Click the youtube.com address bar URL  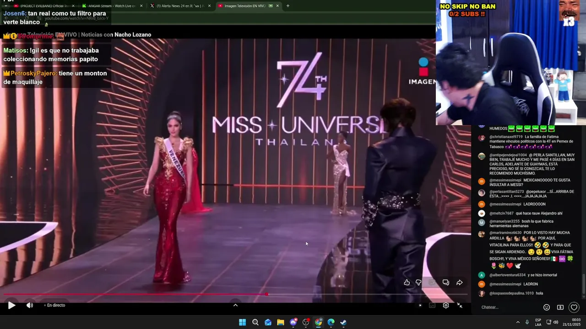(76, 18)
